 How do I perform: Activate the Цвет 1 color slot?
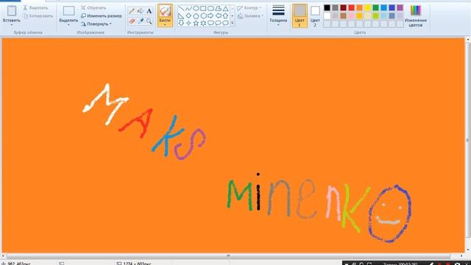(x=300, y=16)
